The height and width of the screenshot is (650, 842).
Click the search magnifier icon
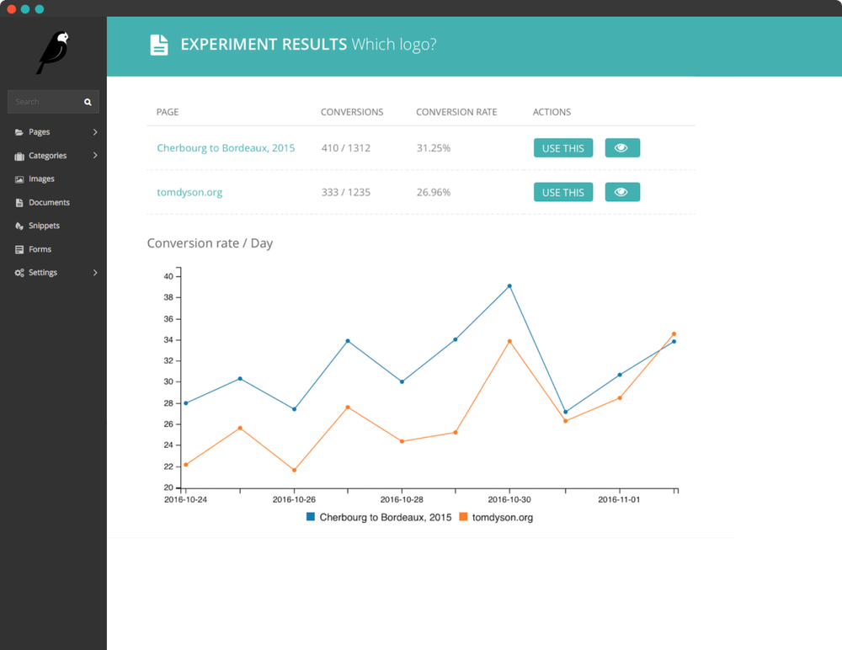[x=88, y=102]
